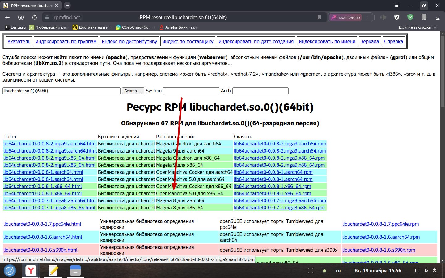Click the browser back arrow
The image size is (445, 278).
[8, 17]
